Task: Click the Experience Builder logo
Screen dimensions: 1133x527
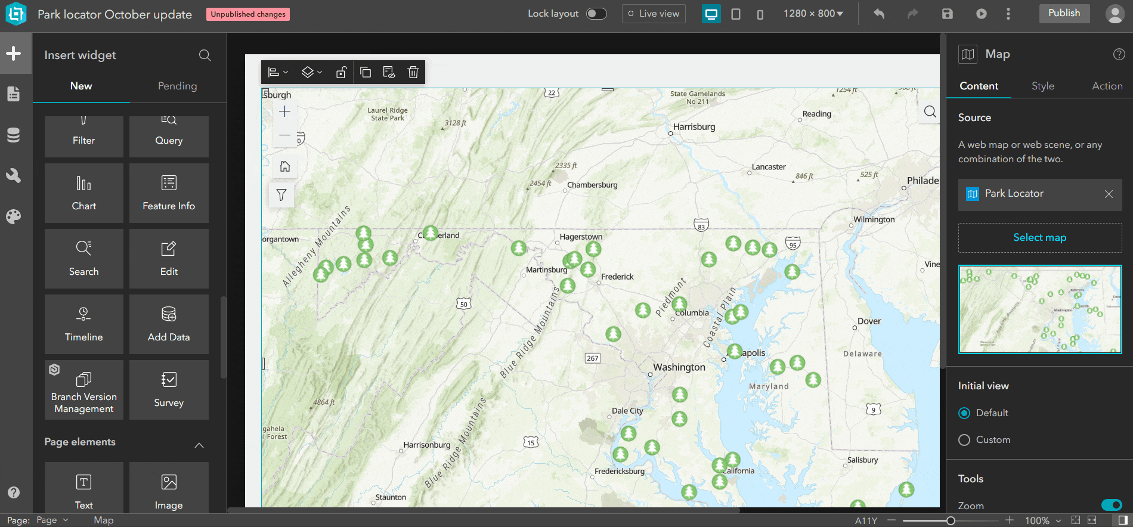Action: [16, 14]
